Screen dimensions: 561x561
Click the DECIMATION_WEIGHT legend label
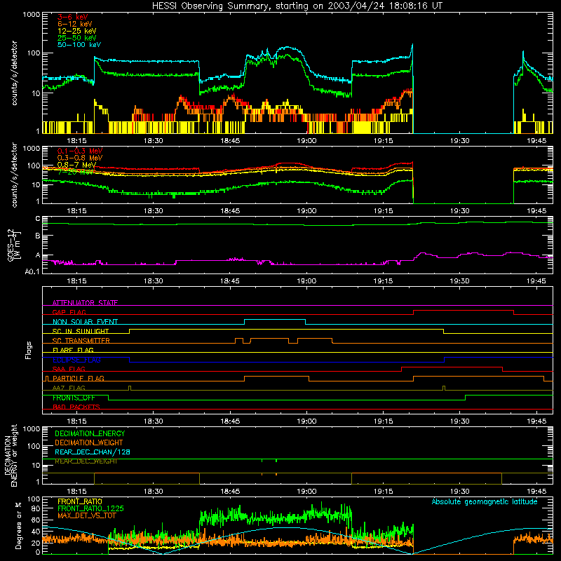tap(89, 443)
